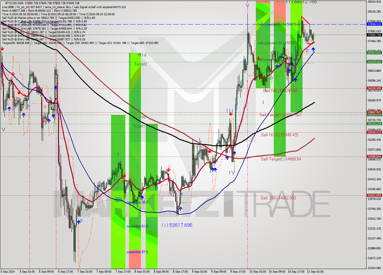Select the '10 Sep 01:00' time label
Image resolution: width=383 pixels, height=275 pixels.
258,272
